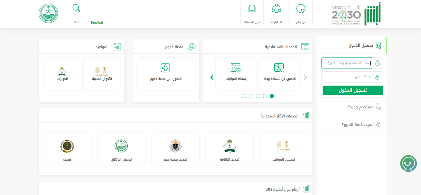Image resolution: width=421 pixels, height=195 pixels.
Task: Click the arrival platform globe icon
Action: [x=192, y=47]
